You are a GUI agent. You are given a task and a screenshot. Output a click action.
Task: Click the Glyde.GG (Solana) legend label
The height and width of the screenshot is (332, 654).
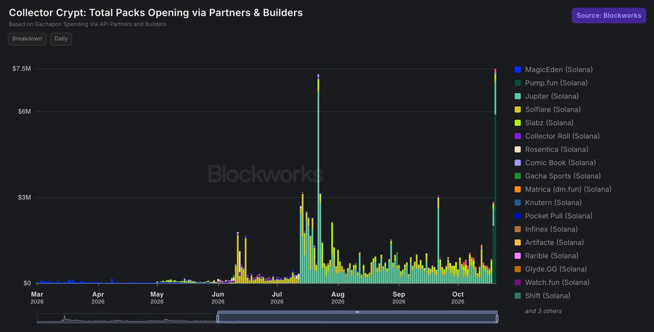(x=556, y=269)
